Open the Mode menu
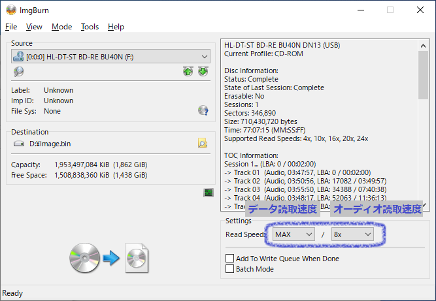 (61, 27)
